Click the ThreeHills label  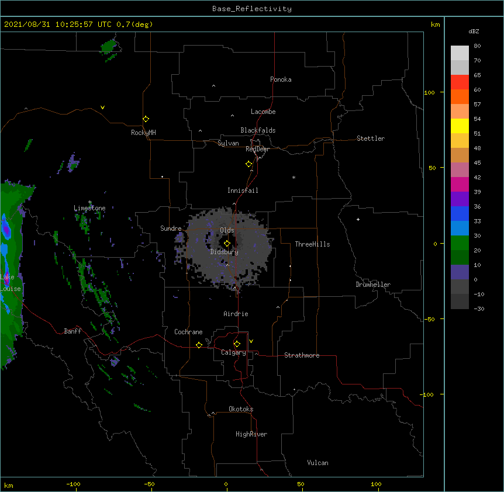click(312, 244)
